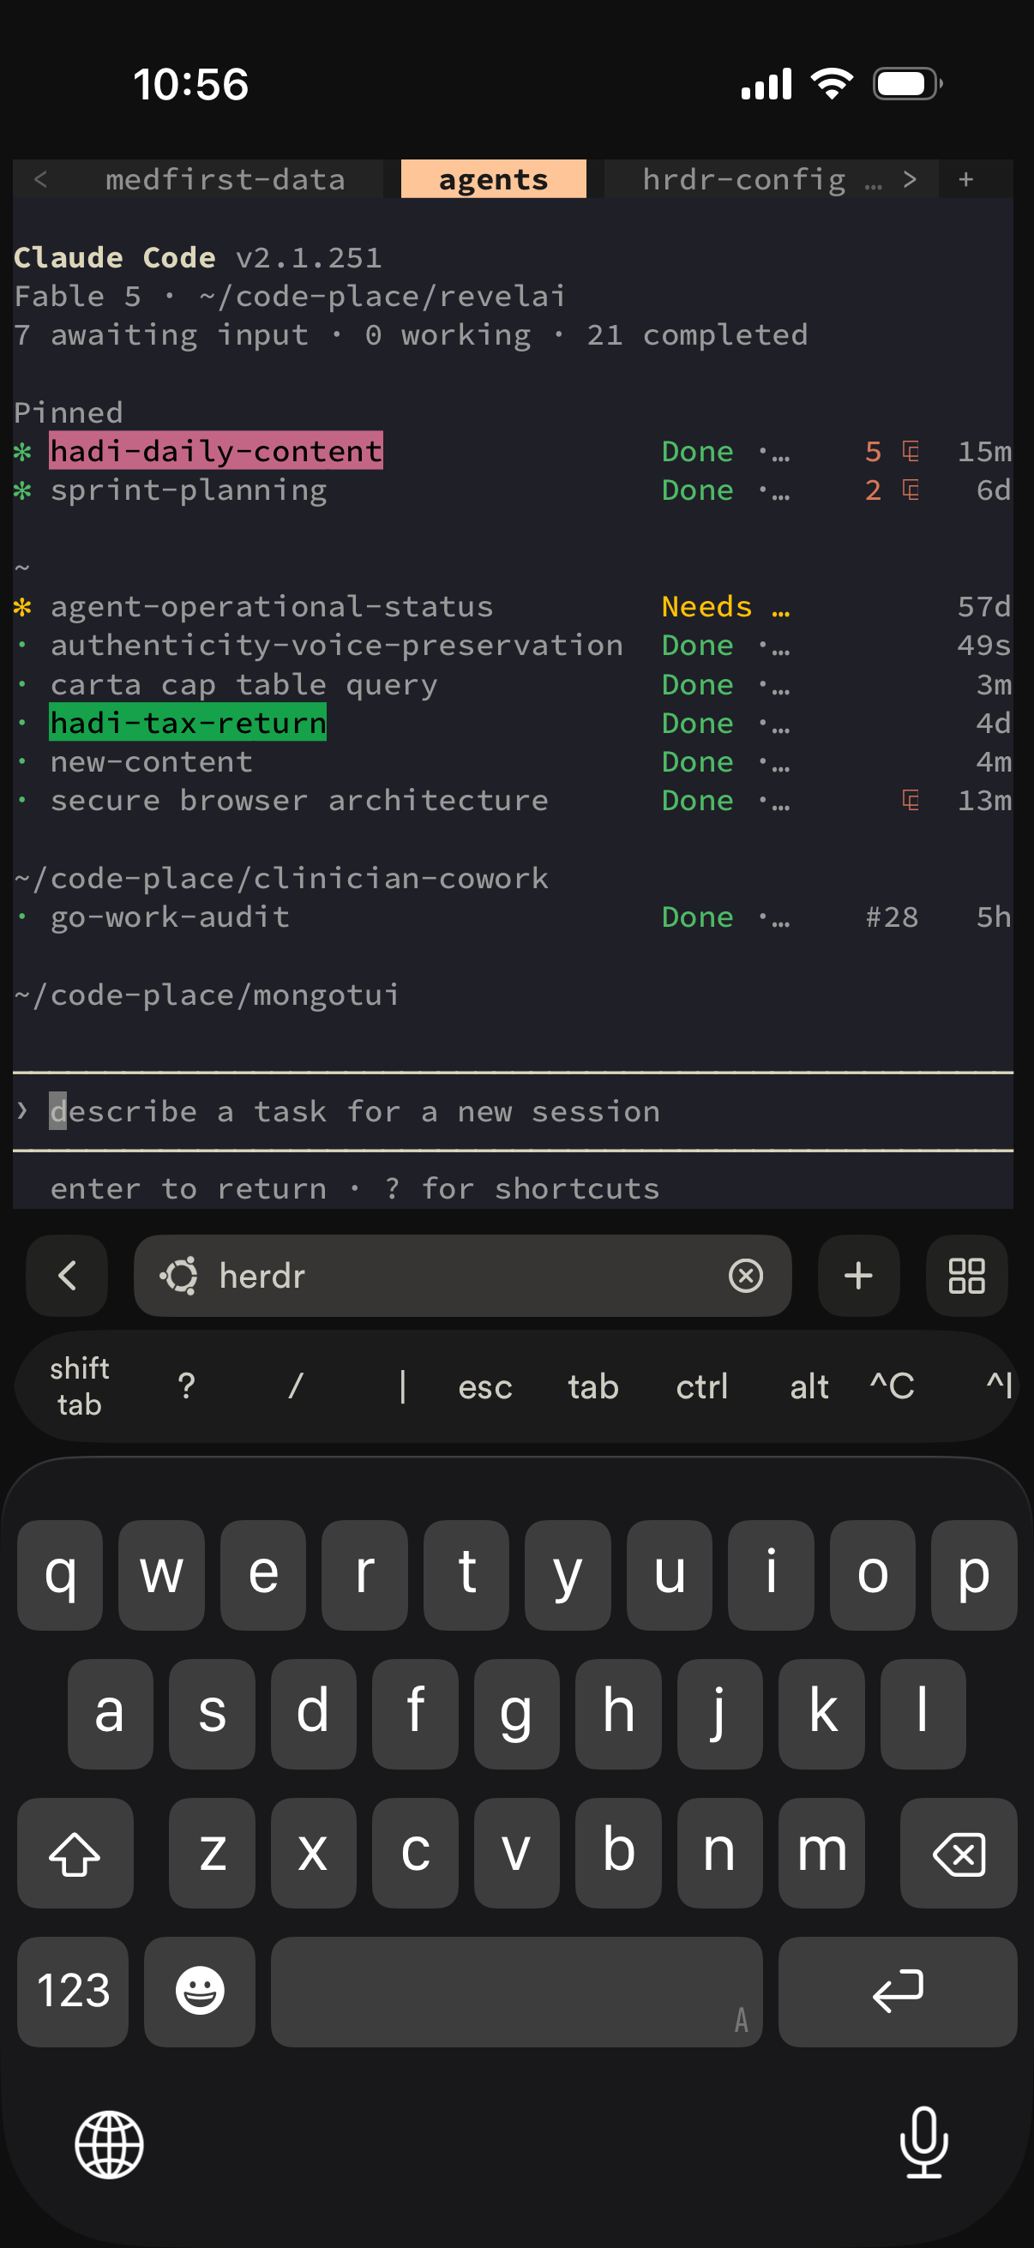Tap the battery status icon
Image resolution: width=1034 pixels, height=2248 pixels.
[x=907, y=84]
